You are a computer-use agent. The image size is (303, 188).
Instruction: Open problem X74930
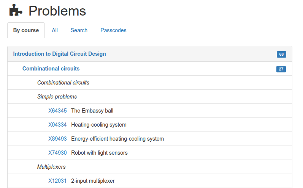tap(57, 153)
